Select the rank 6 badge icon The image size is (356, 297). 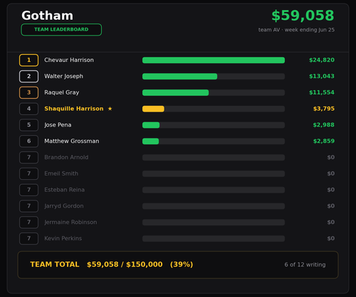(x=28, y=141)
